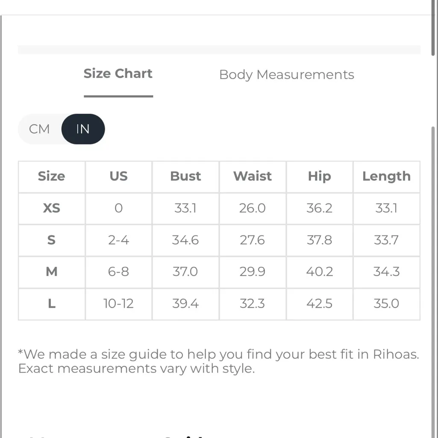Click the 6-8 US size cell
The width and height of the screenshot is (438, 438).
point(118,272)
